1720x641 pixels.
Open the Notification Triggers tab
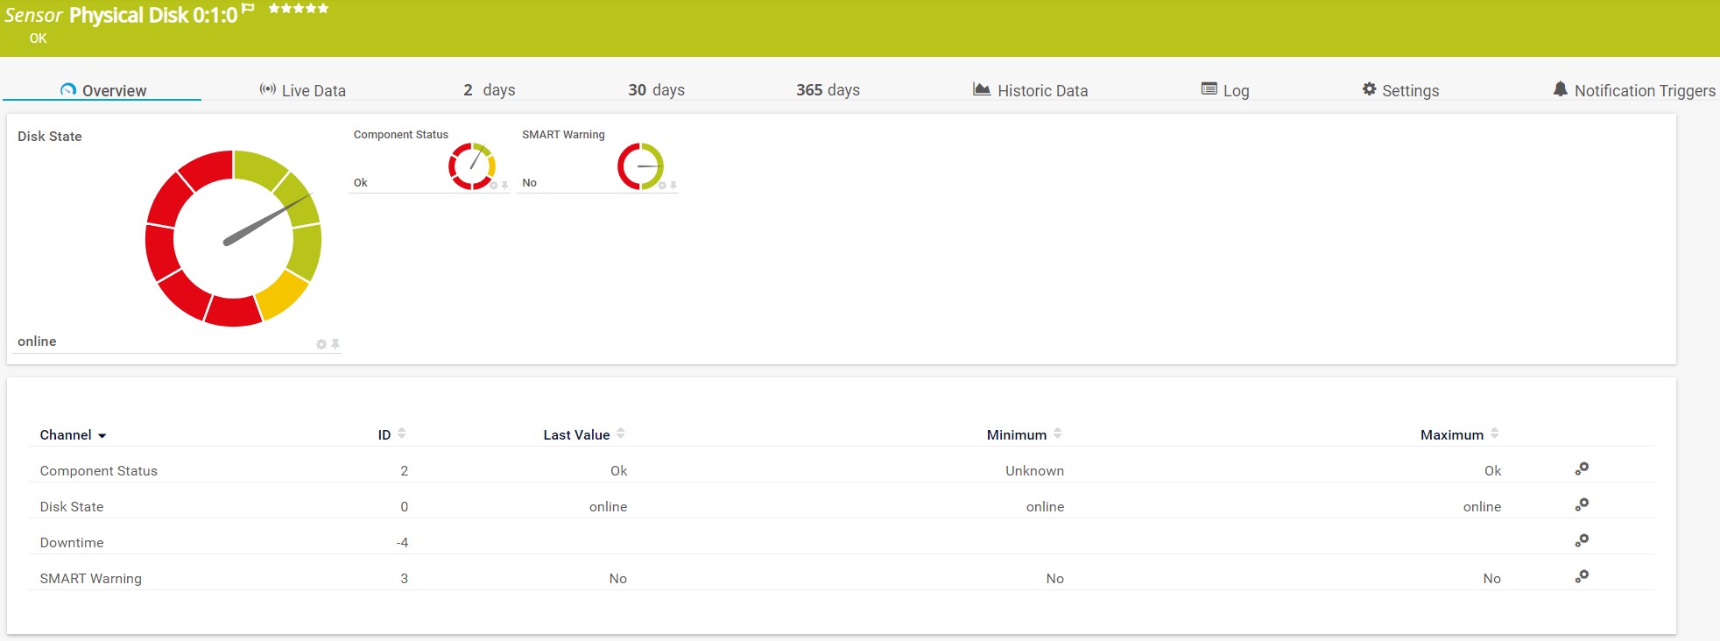[1634, 90]
